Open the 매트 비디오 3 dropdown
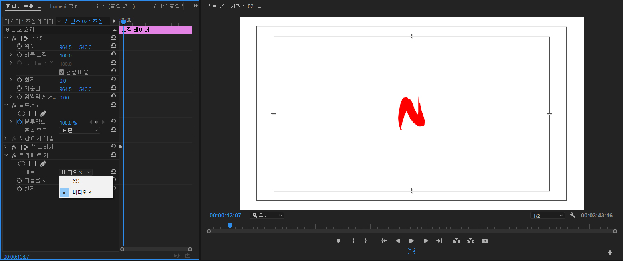This screenshot has width=623, height=261. click(76, 172)
